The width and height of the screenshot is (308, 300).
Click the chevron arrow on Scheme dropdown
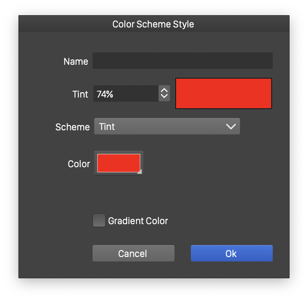[x=231, y=127]
